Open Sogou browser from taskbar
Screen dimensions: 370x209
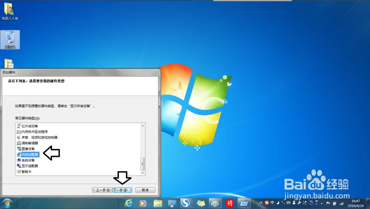tap(185, 203)
